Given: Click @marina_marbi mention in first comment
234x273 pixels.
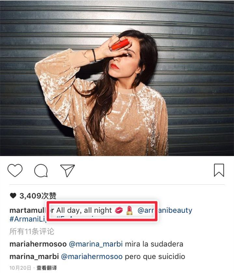Looking at the screenshot, I should (x=96, y=244).
